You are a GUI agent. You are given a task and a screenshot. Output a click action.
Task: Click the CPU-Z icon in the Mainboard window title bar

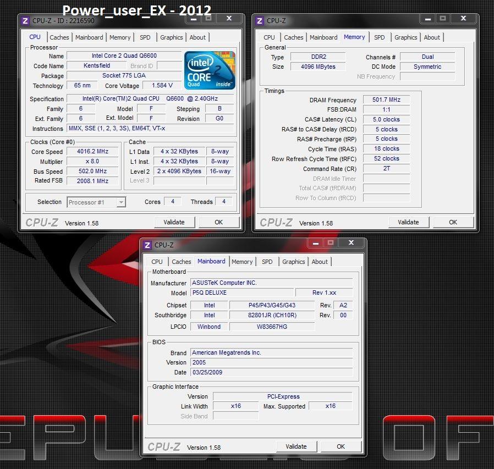(147, 245)
